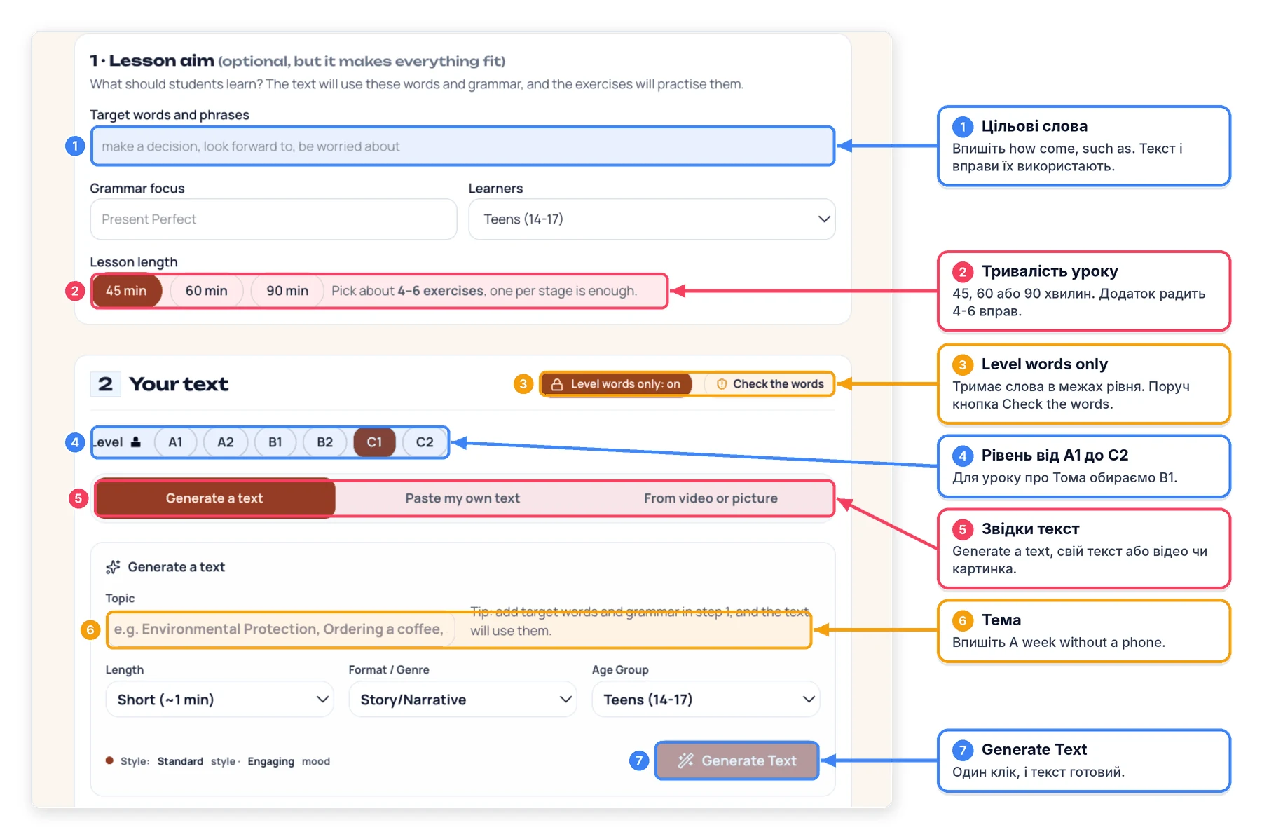Click the person icon beside Level
This screenshot has height=839, width=1262.
click(x=136, y=442)
